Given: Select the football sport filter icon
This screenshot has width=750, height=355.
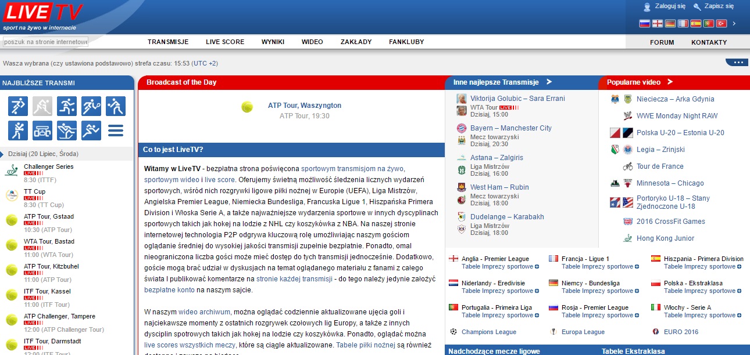Looking at the screenshot, I should 18,106.
